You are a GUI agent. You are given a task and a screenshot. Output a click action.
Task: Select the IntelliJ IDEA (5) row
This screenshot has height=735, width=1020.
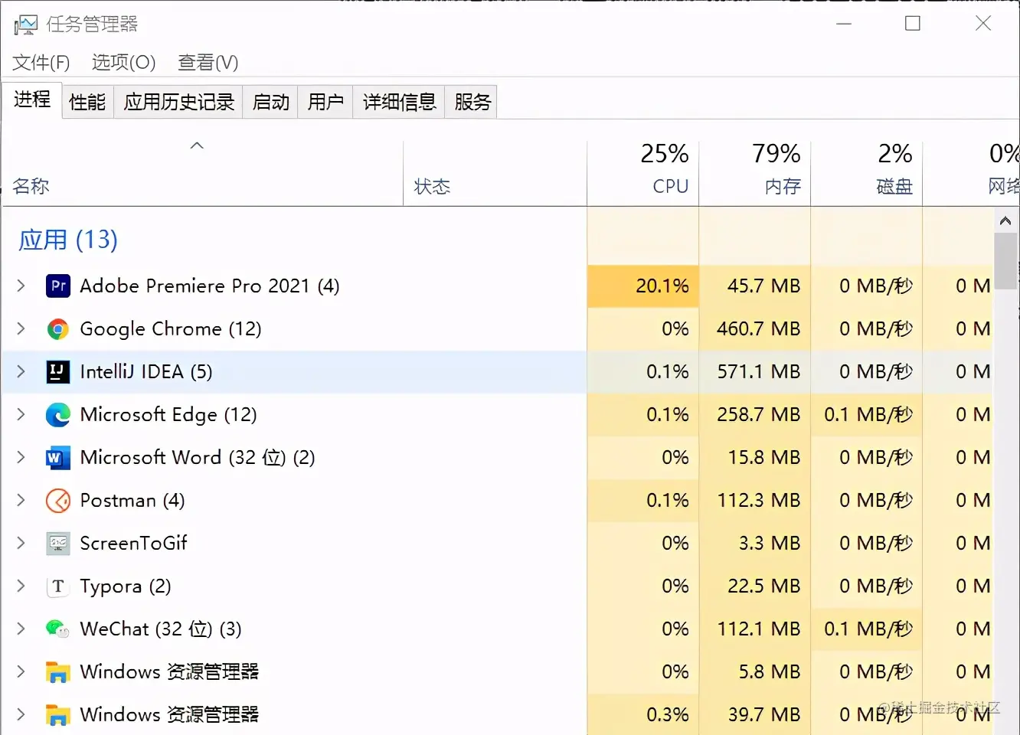(x=498, y=371)
